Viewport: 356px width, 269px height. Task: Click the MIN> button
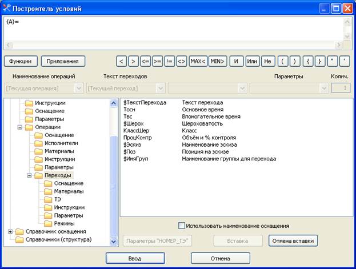tap(218, 61)
